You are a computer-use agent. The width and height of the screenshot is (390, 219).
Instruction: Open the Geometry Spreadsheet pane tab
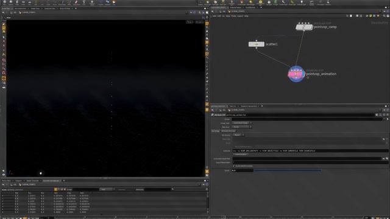pyautogui.click(x=51, y=181)
